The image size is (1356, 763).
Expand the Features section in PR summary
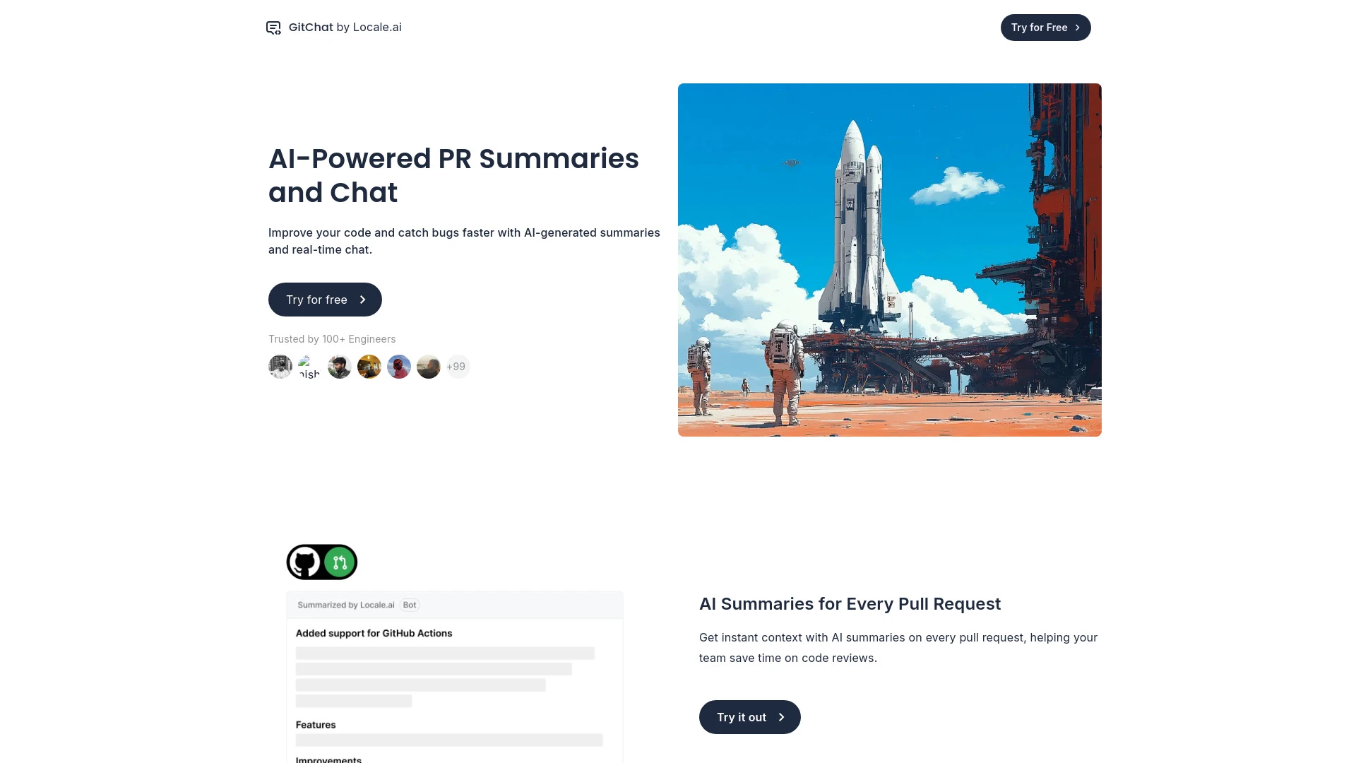(315, 724)
